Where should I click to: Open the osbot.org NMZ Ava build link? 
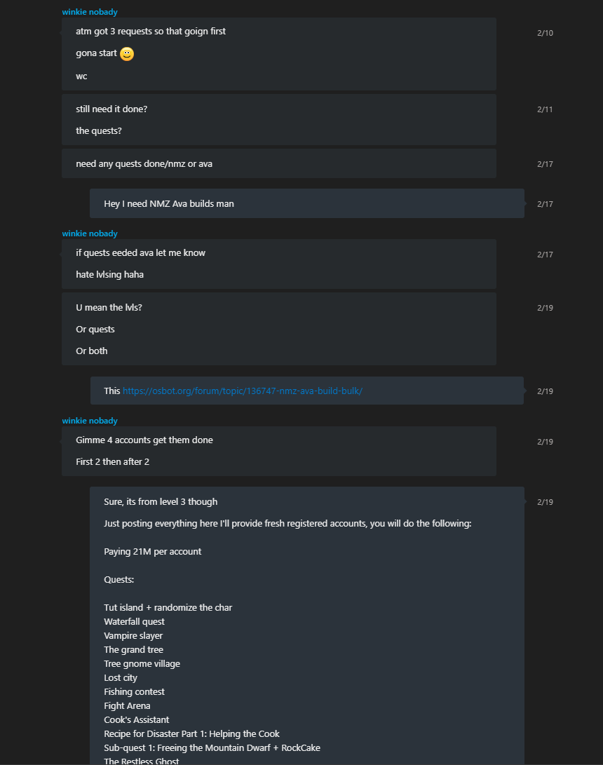click(x=242, y=391)
